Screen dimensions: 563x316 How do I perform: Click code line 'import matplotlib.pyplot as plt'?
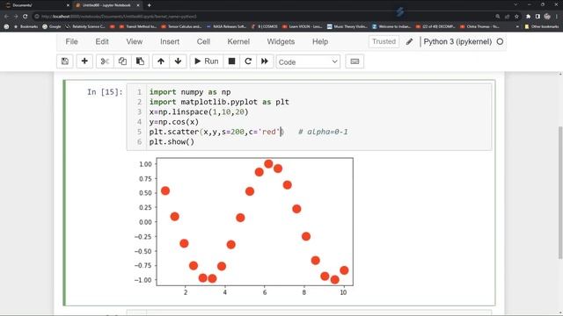point(219,102)
